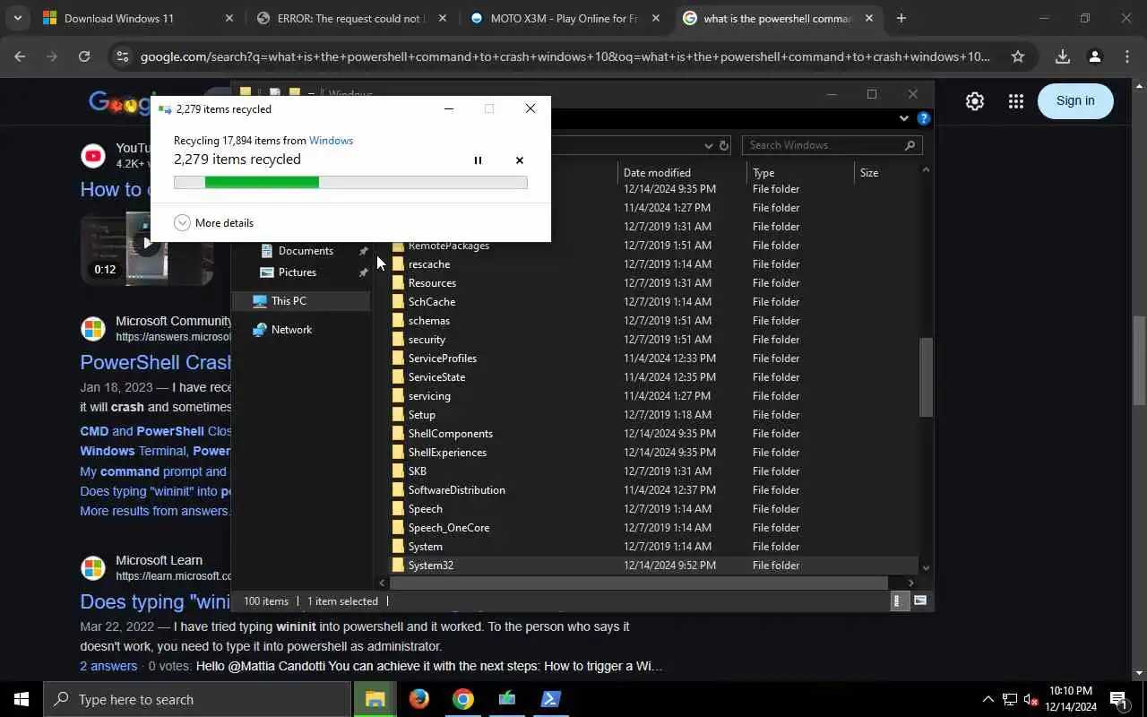Cancel the recycling operation with the X
Viewport: 1147px width, 717px height.
pos(520,160)
